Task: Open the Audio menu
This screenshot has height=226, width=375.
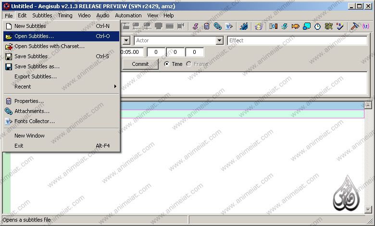Action: pyautogui.click(x=103, y=15)
